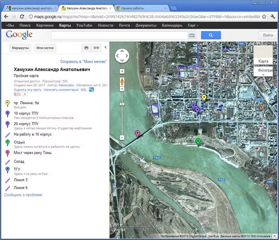Zoom in with the plus button
279x240 pixels.
click(122, 89)
